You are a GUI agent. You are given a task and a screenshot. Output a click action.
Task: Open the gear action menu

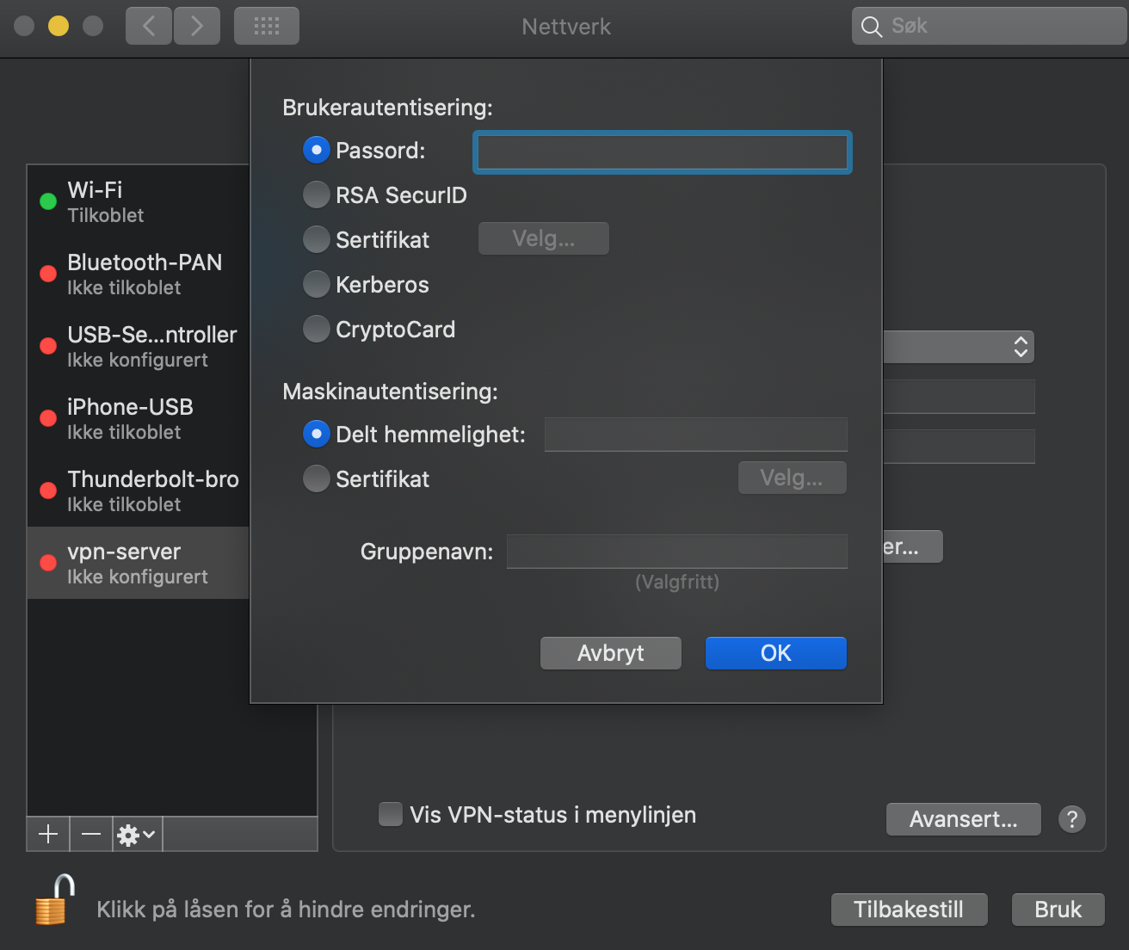pos(133,834)
